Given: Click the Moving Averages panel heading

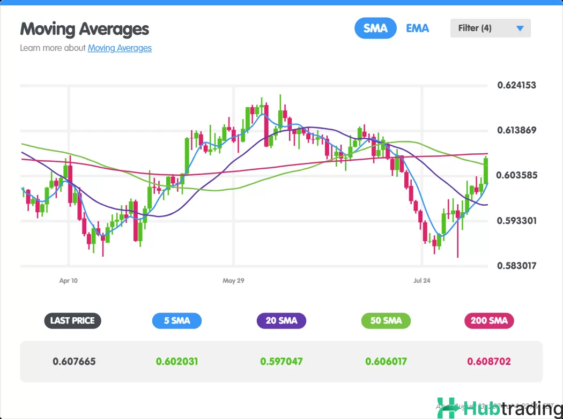Looking at the screenshot, I should [85, 28].
